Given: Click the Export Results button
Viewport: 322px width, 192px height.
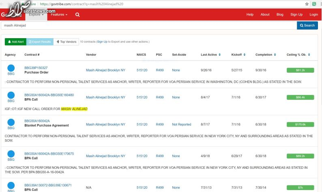Looking at the screenshot, I should tap(40, 42).
